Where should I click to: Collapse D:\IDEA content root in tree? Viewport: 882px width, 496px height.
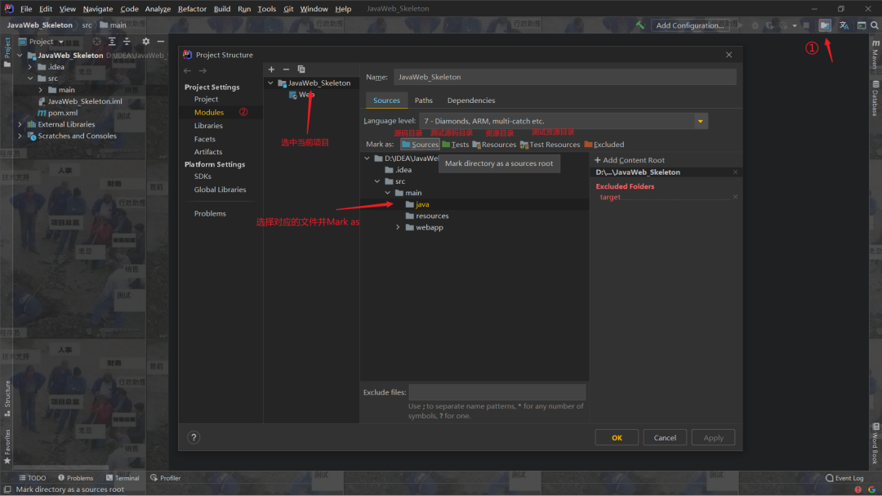tap(367, 159)
